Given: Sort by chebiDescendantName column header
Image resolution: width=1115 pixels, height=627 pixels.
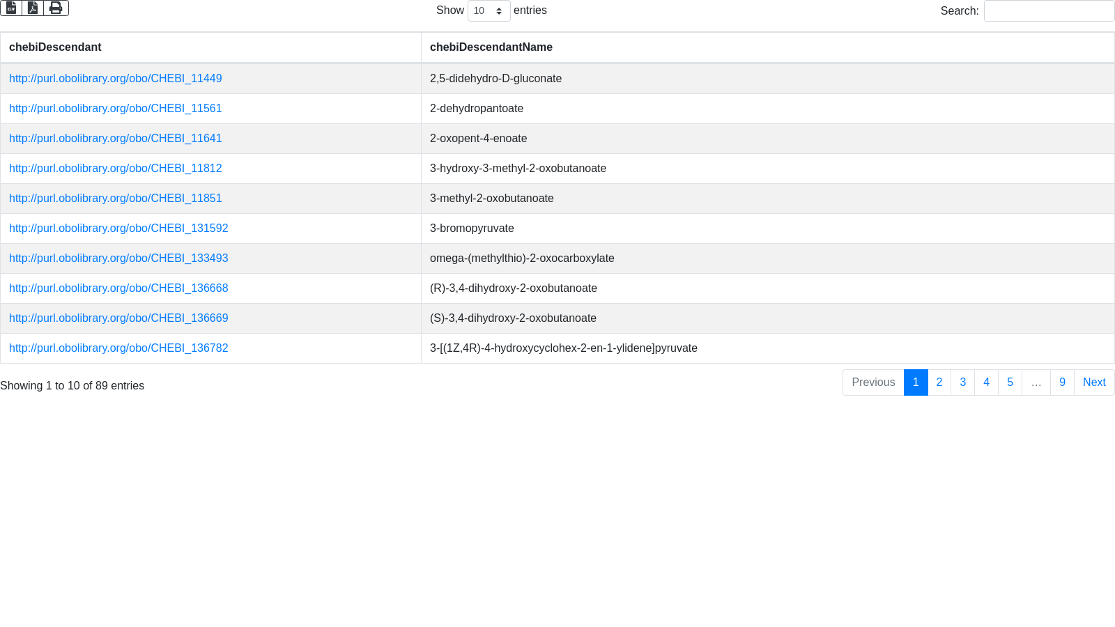Looking at the screenshot, I should (x=767, y=47).
